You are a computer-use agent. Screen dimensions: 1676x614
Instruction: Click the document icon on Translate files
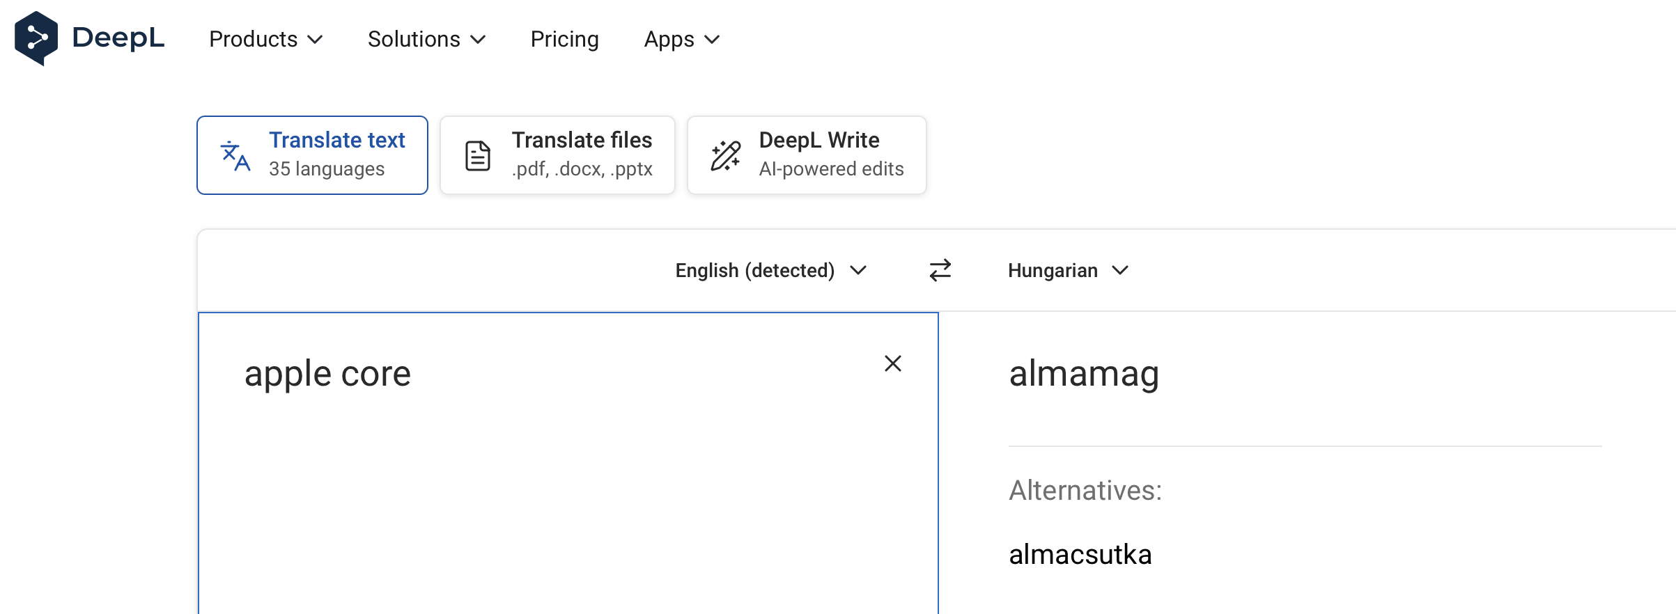tap(477, 156)
